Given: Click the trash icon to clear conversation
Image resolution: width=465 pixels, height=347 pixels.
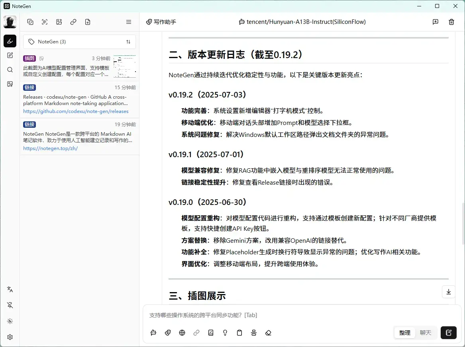Looking at the screenshot, I should (x=451, y=22).
